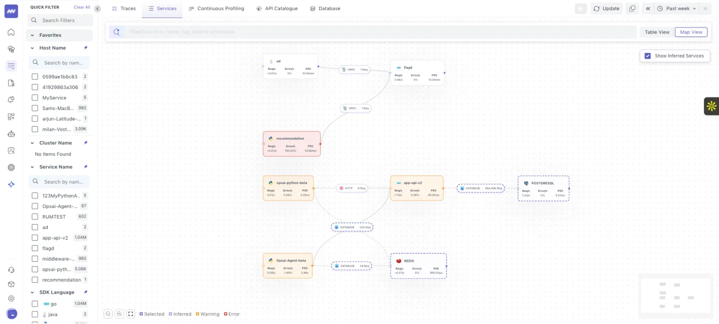Click the copy/duplicate icon next to Update

click(x=633, y=9)
